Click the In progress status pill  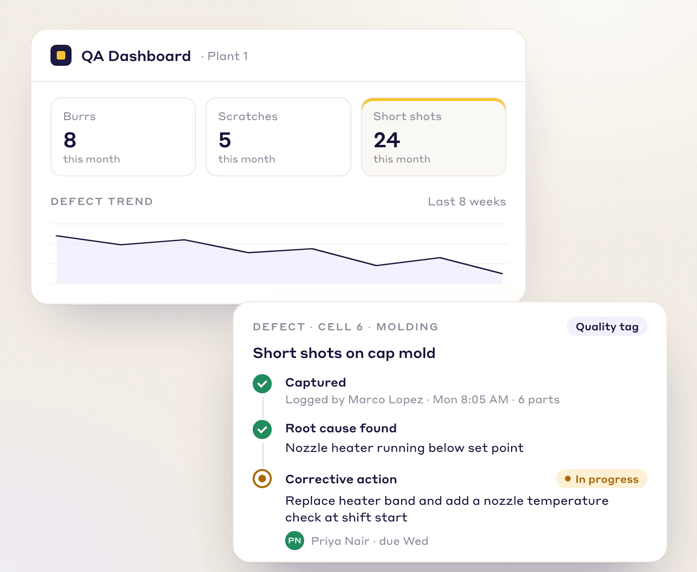coord(602,479)
